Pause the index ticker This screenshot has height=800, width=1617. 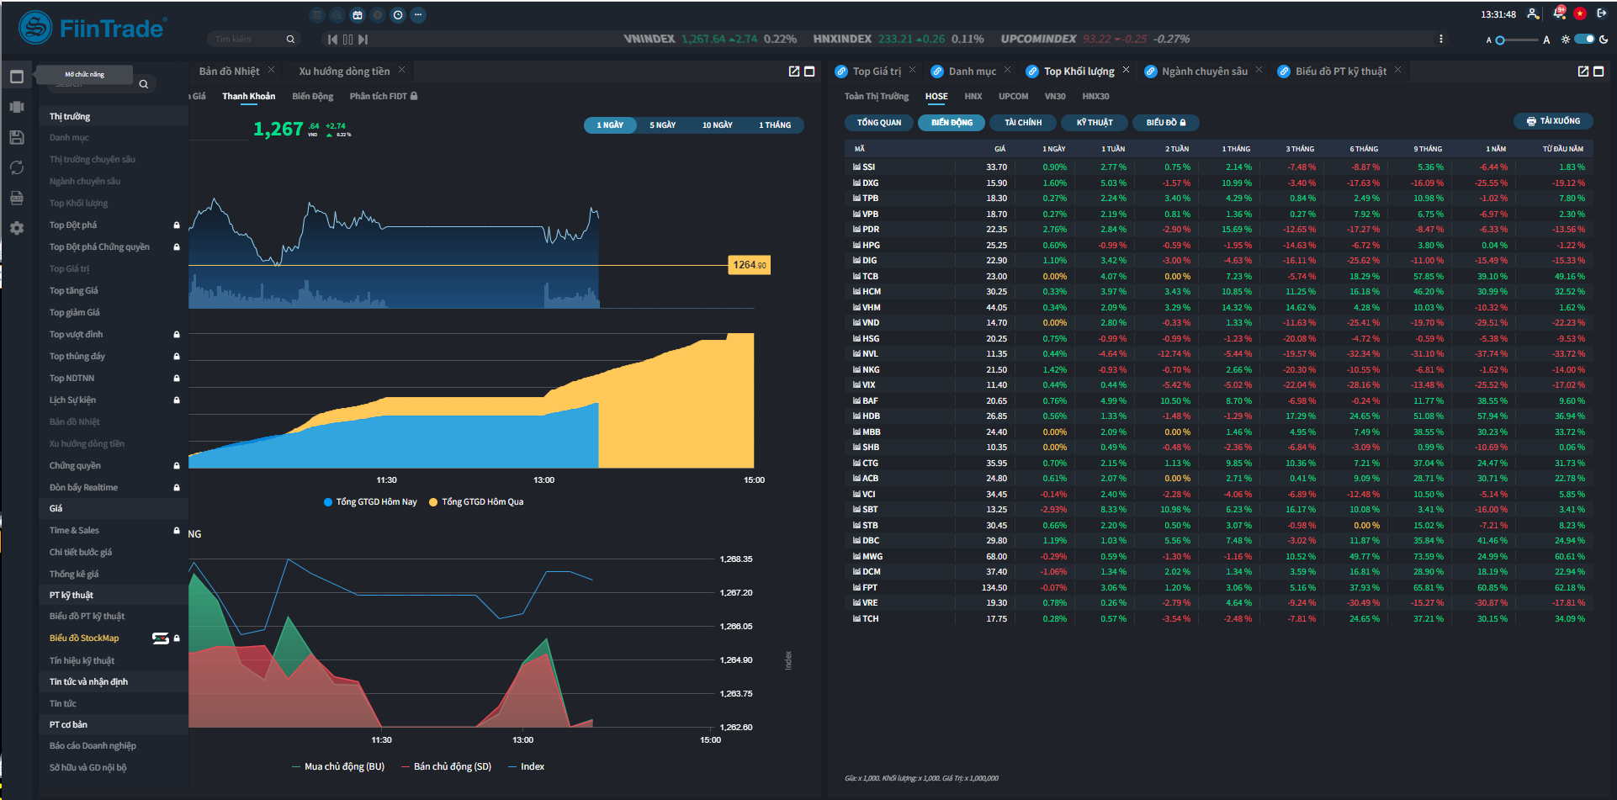347,40
